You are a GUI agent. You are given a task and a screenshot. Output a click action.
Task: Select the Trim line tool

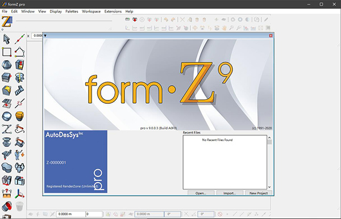[x=19, y=103]
